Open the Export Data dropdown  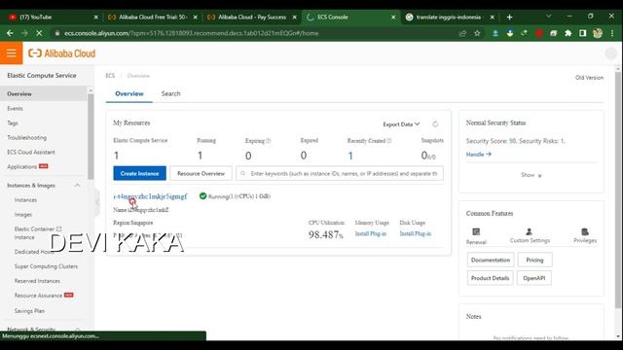401,124
